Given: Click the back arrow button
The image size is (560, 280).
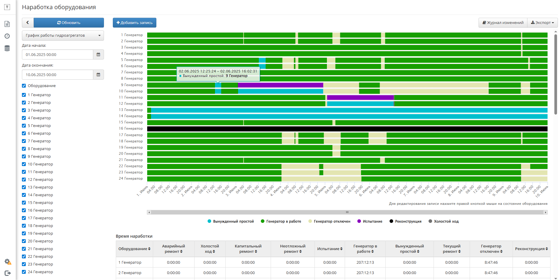Looking at the screenshot, I should (x=28, y=22).
